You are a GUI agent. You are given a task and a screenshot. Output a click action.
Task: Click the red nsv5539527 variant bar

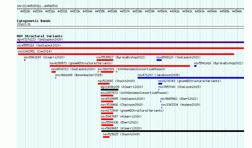tap(105, 60)
